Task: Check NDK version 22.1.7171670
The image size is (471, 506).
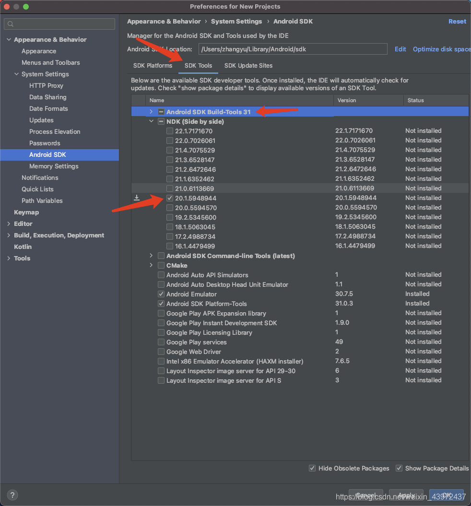Action: point(170,131)
